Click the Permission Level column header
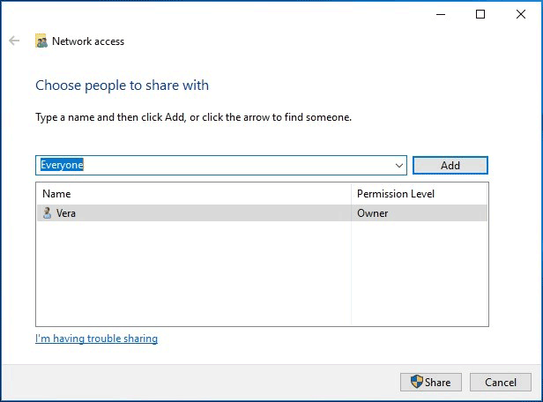The width and height of the screenshot is (543, 402). (x=396, y=194)
